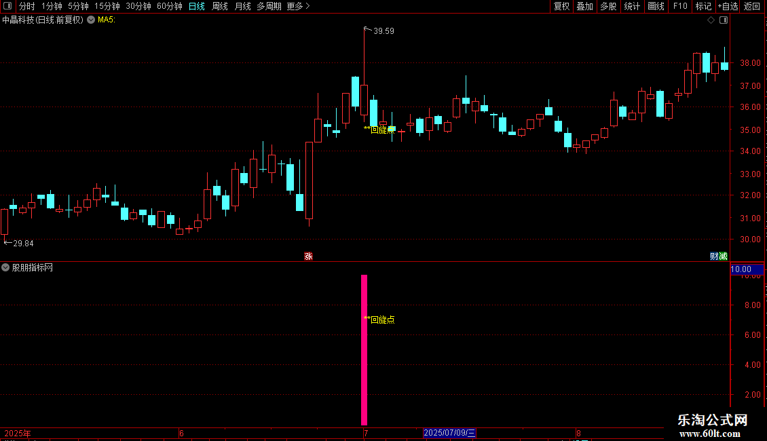
Task: Switch to 分时 intraday view
Action: click(27, 6)
